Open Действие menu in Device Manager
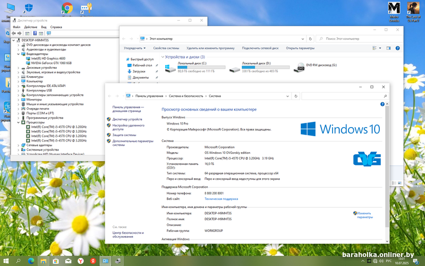 (31, 27)
